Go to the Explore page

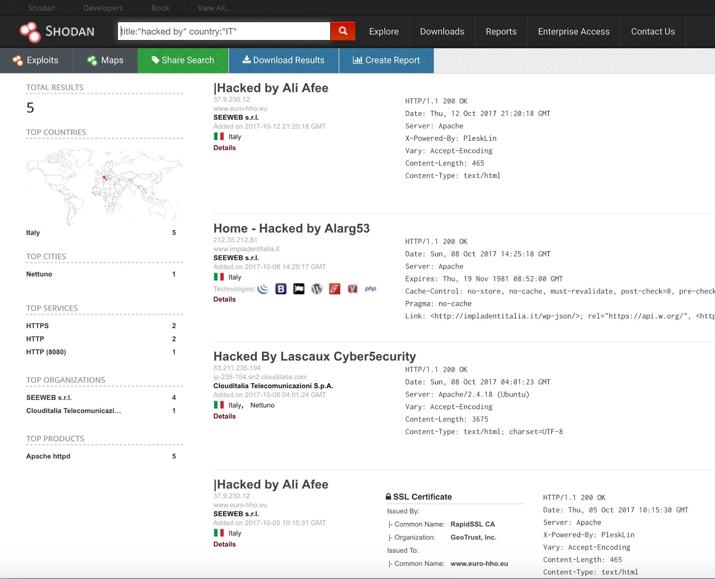[x=384, y=31]
